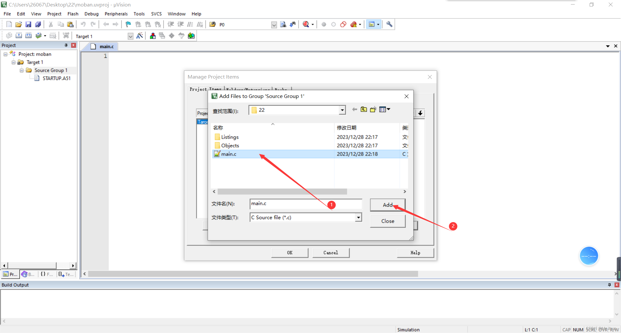Image resolution: width=621 pixels, height=333 pixels.
Task: Click the Save toolbar icon
Action: (x=28, y=24)
